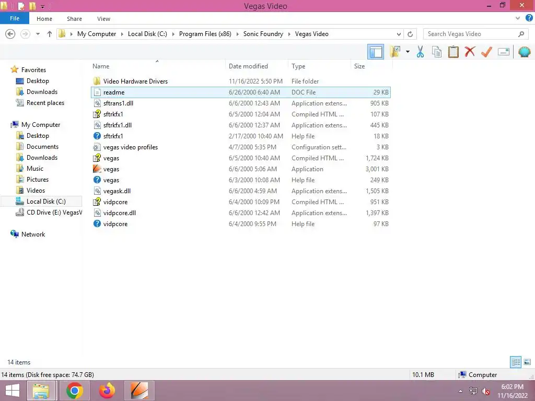Click the Rename label toolbar icon
The width and height of the screenshot is (535, 401).
[504, 52]
